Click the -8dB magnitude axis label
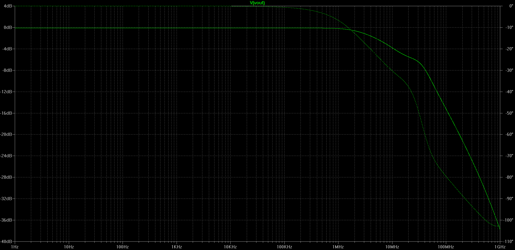Screen dimensions: 515x250 (7, 70)
